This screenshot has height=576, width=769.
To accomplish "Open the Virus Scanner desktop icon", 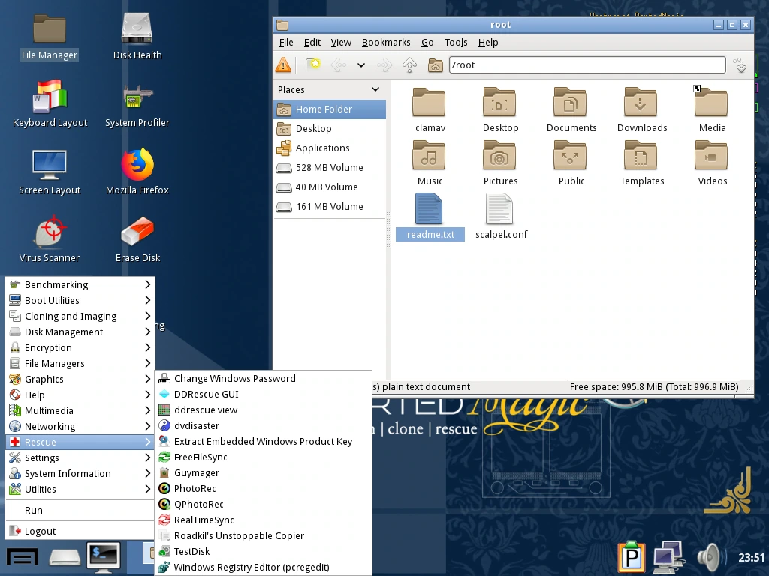I will click(49, 239).
